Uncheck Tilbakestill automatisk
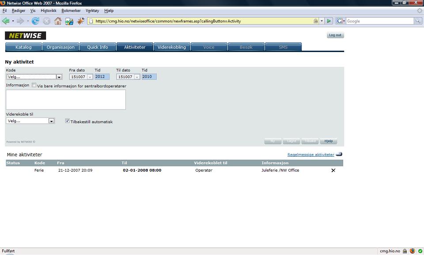The height and width of the screenshot is (255, 424). click(67, 121)
